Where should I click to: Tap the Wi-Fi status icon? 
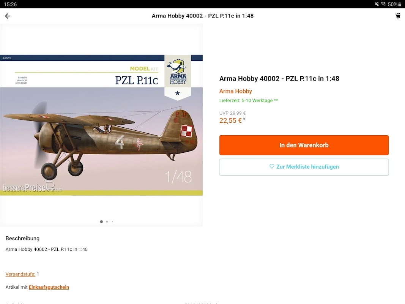click(383, 4)
